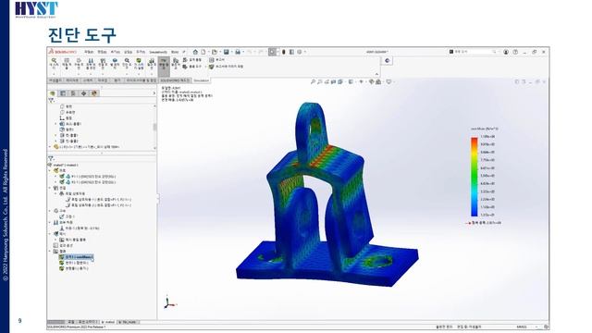Click the New document icon
Screen dimensions: 592x333
pyautogui.click(x=203, y=52)
